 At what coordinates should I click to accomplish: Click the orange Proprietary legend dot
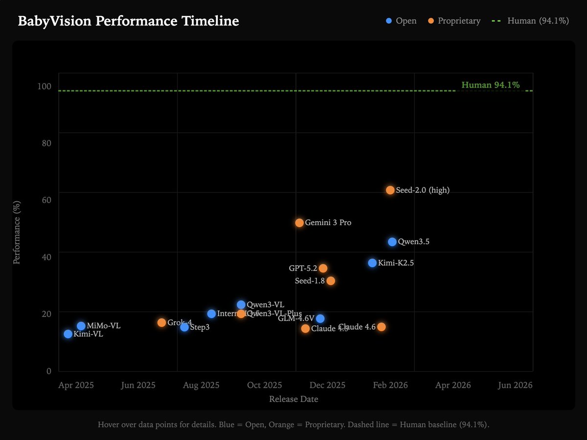tap(430, 21)
